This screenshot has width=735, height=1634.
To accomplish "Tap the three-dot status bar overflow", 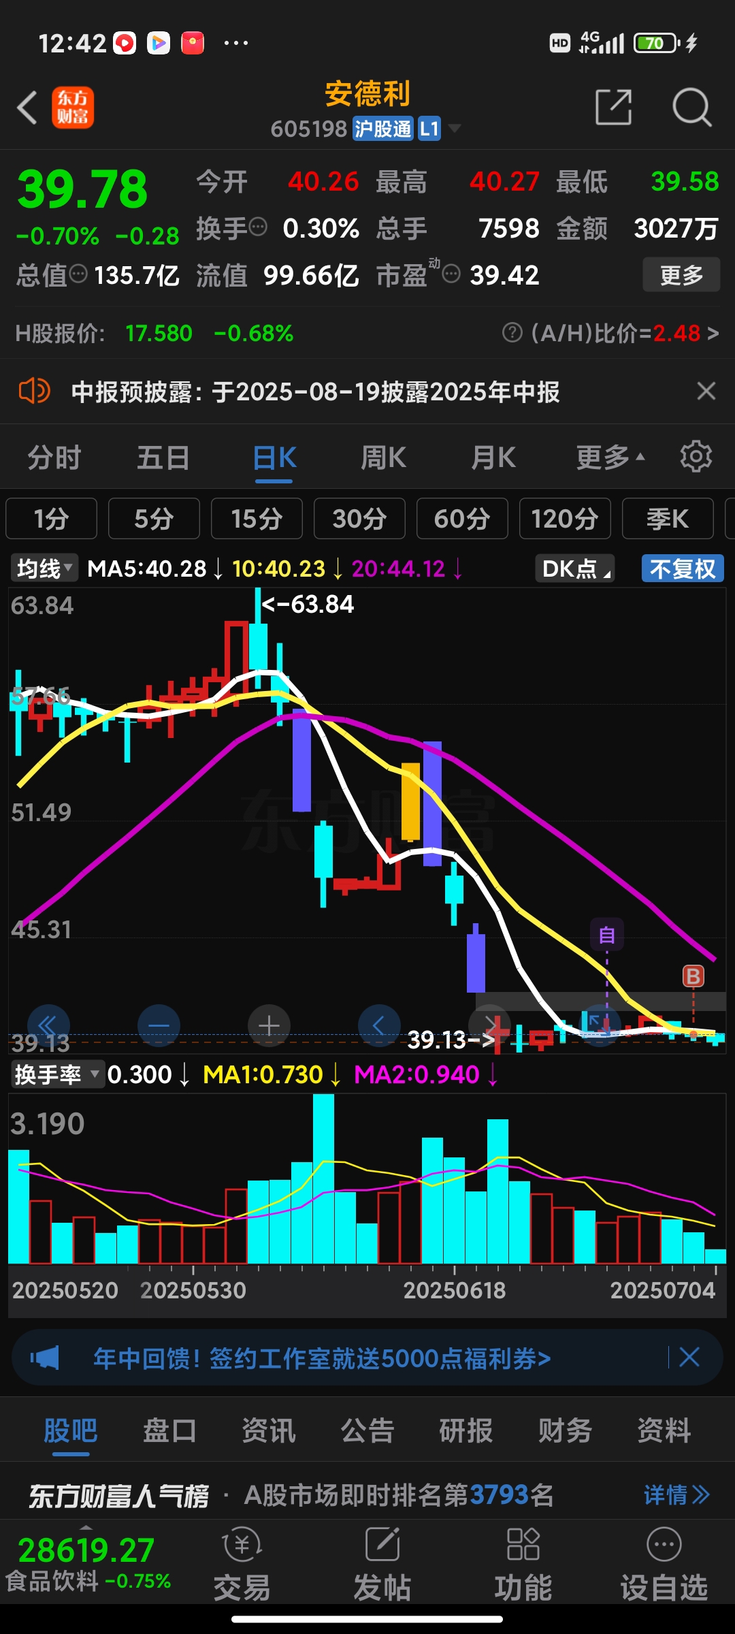I will tap(235, 43).
